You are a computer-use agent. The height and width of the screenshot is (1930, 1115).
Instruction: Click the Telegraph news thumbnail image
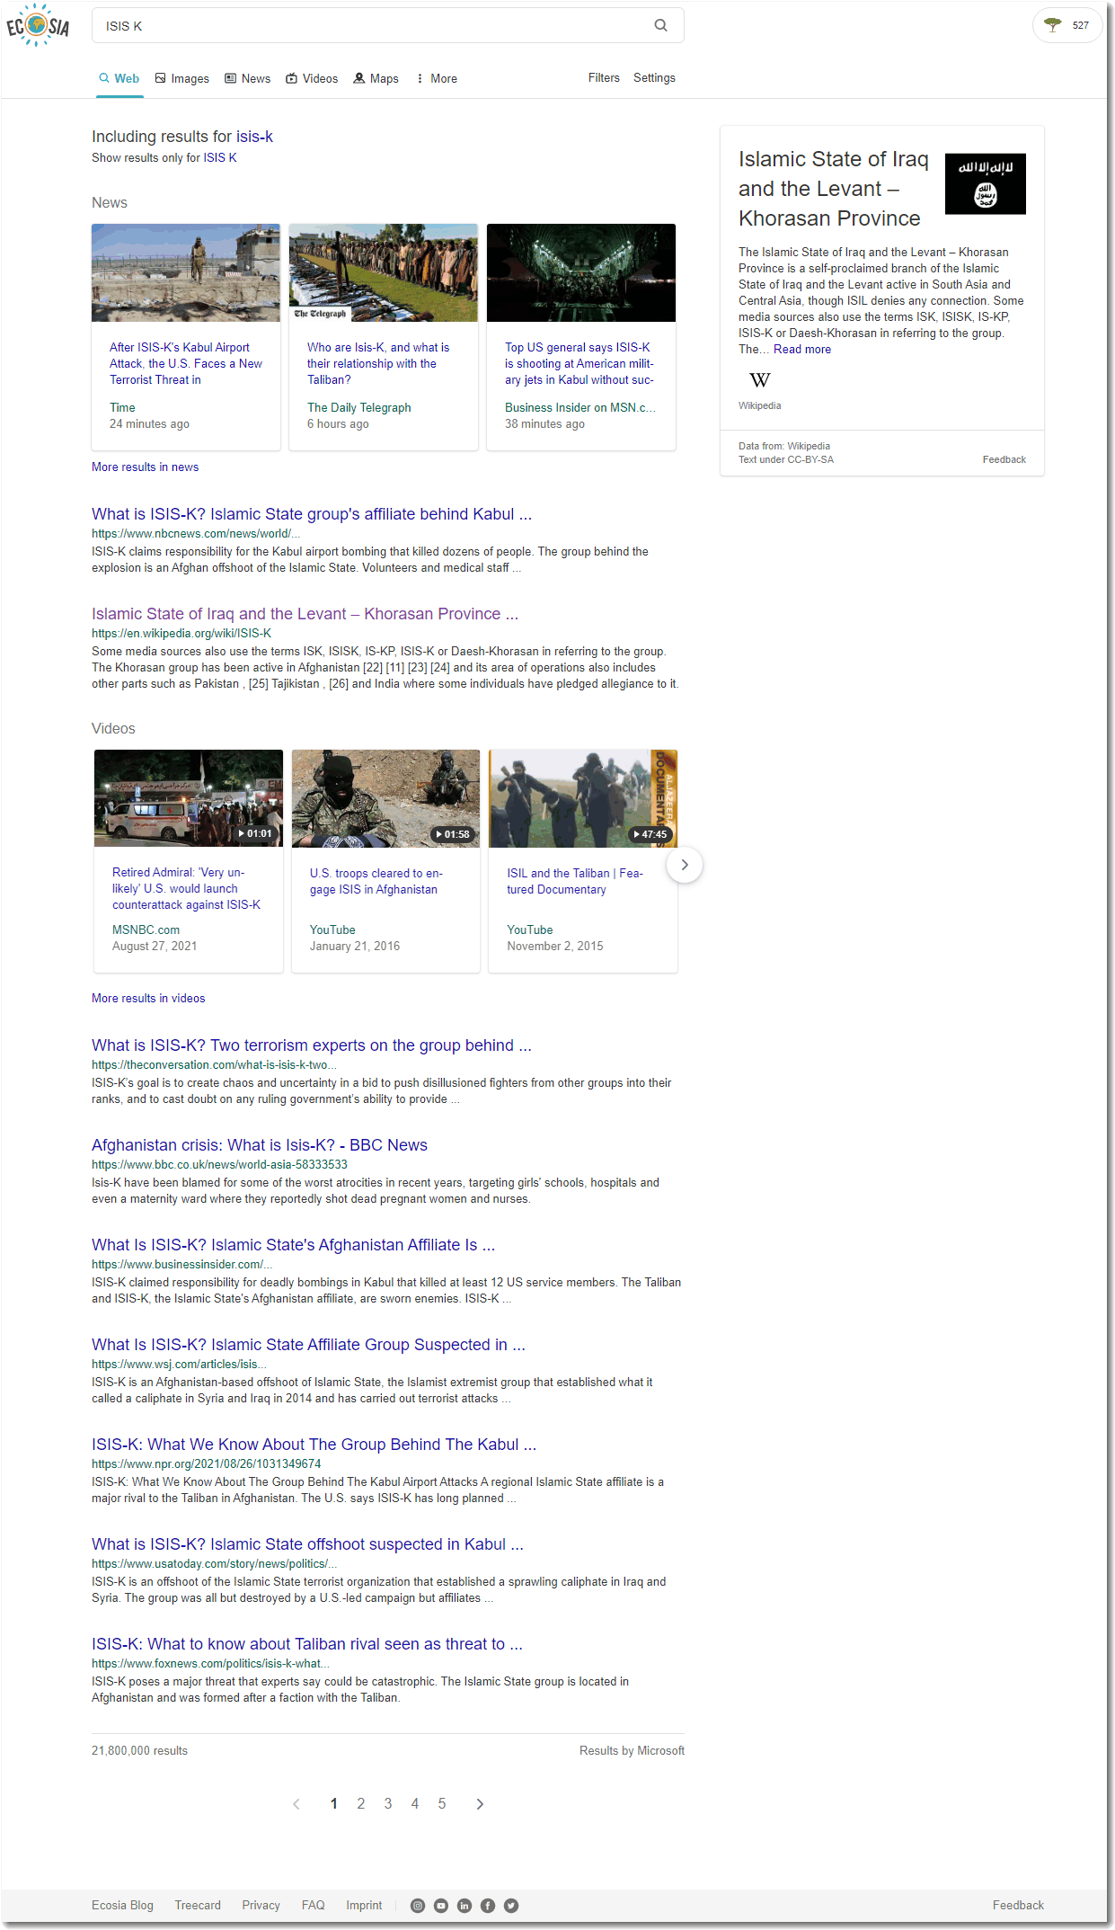pos(384,272)
